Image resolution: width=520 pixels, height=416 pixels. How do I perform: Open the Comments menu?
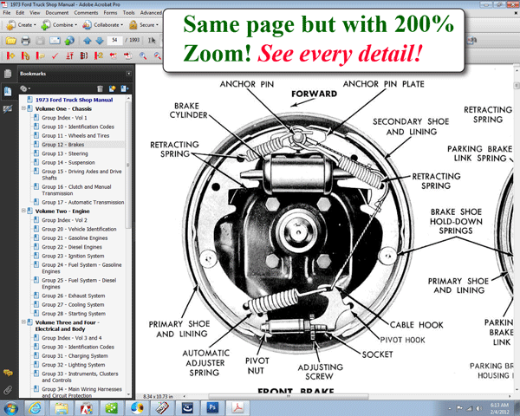pyautogui.click(x=86, y=13)
